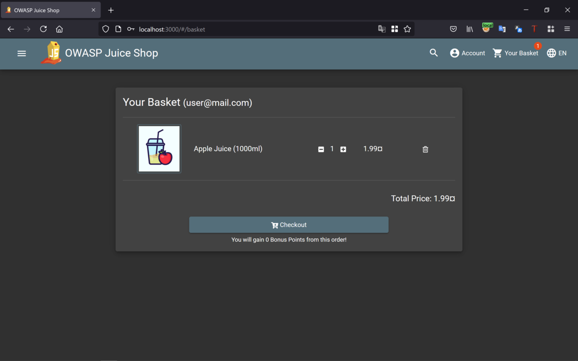Click the red T extension icon
Image resolution: width=578 pixels, height=361 pixels.
coord(534,29)
